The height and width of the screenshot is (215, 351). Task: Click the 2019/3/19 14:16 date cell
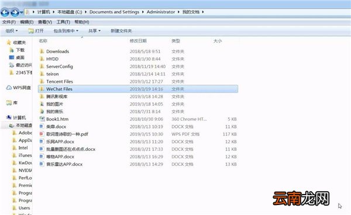(x=146, y=89)
